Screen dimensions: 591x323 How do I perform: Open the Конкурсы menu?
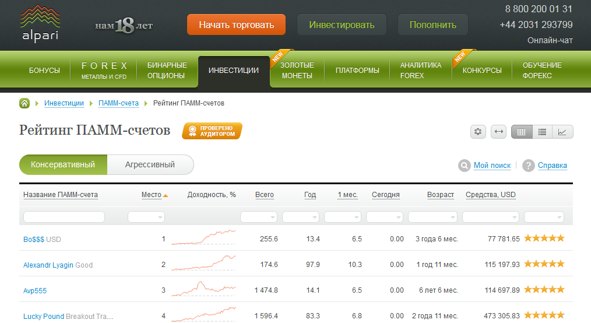click(x=482, y=71)
